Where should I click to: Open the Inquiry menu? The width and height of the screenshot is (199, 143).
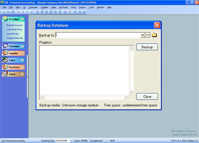pyautogui.click(x=82, y=8)
